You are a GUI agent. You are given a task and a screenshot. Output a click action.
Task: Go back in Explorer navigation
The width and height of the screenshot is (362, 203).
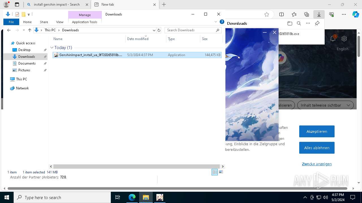tap(9, 30)
